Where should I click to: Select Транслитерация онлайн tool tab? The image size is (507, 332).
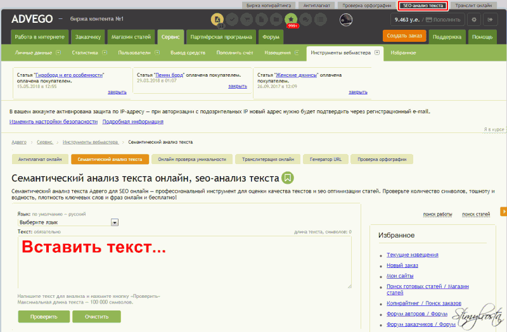click(x=268, y=160)
